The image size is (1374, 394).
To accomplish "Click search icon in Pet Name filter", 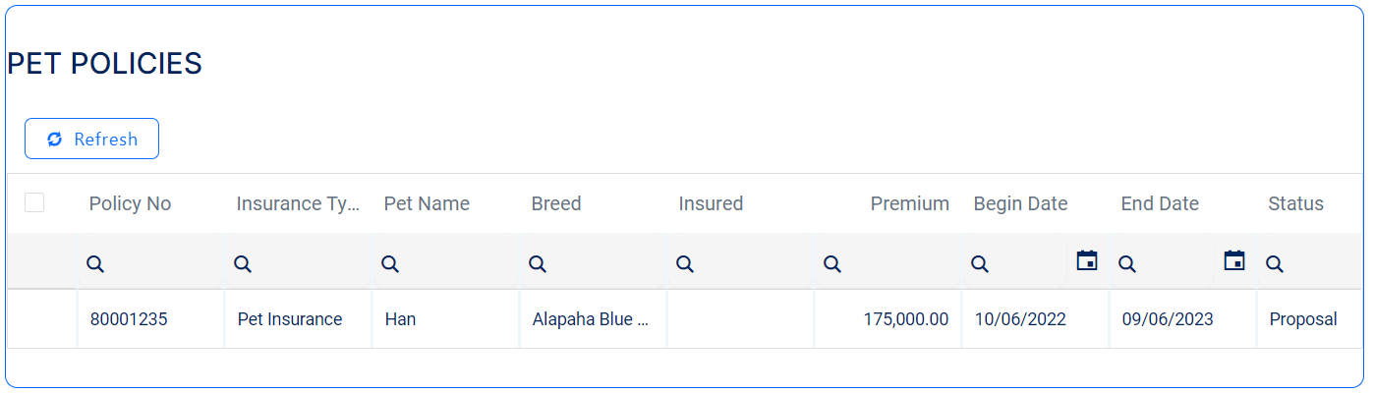I will [x=390, y=263].
